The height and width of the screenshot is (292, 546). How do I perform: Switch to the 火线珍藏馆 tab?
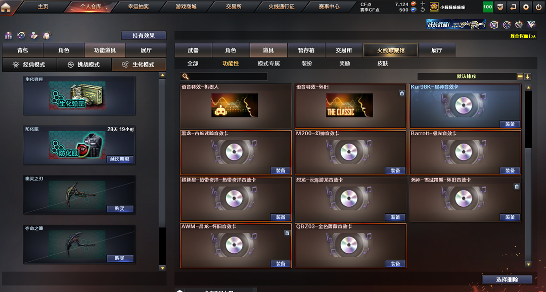(390, 50)
